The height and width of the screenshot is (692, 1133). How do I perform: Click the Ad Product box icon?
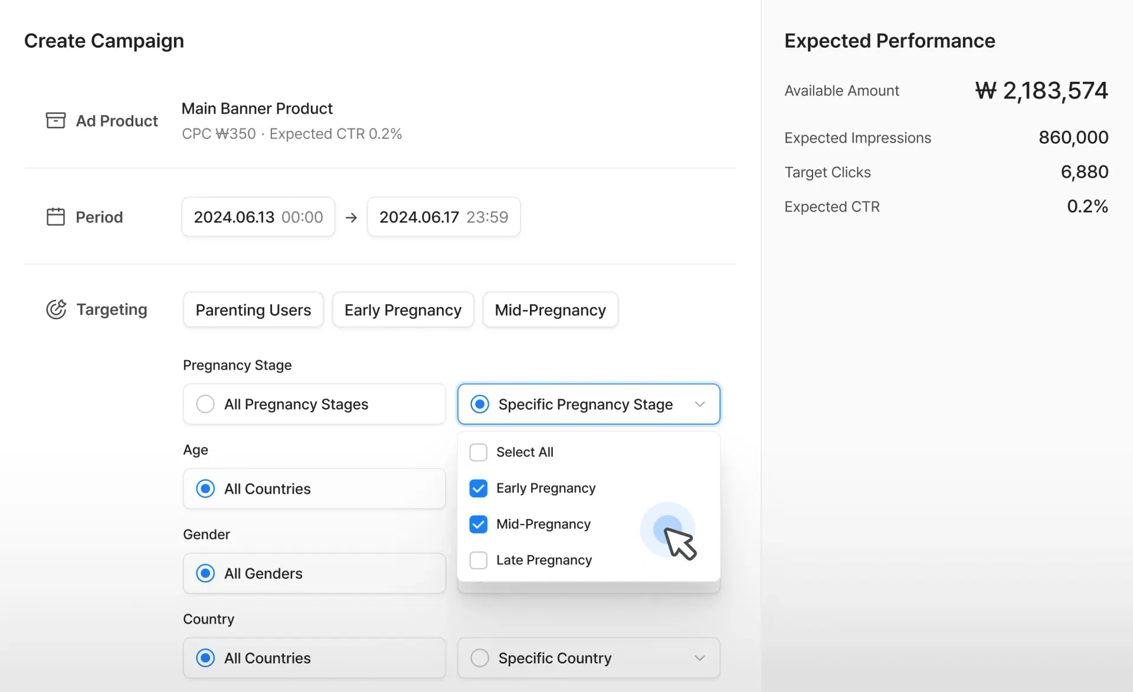(x=55, y=120)
